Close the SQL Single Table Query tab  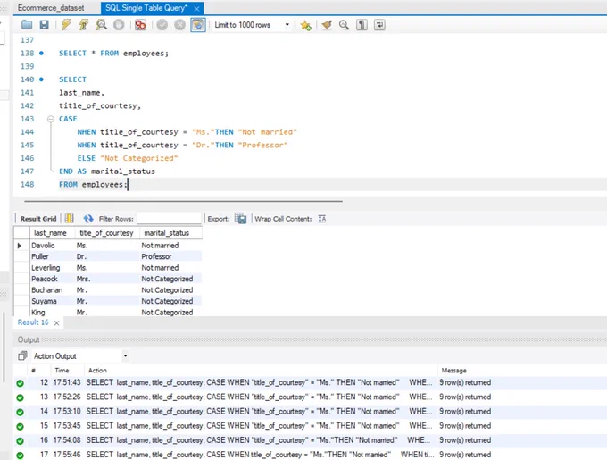tap(196, 8)
